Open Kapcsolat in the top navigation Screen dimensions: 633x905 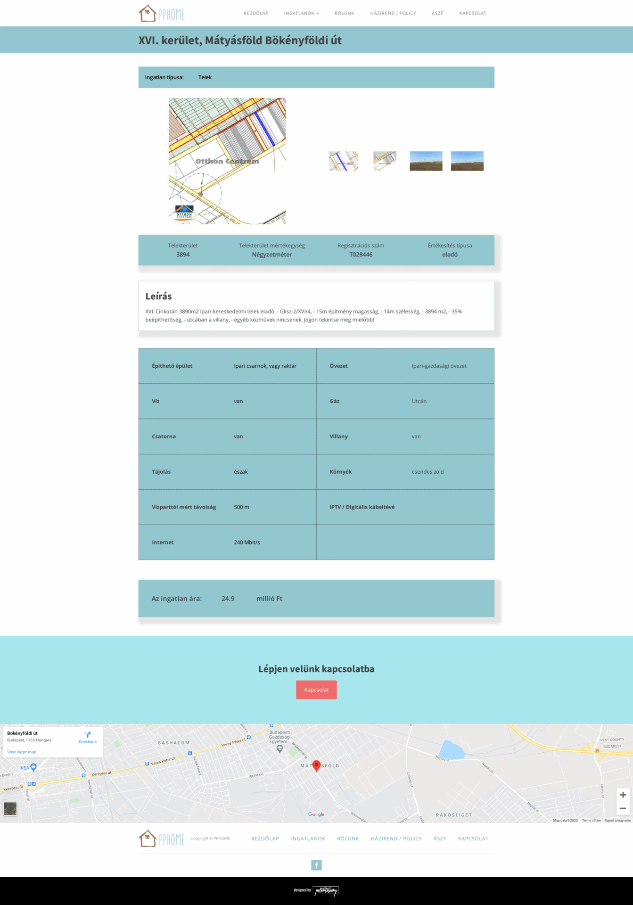pyautogui.click(x=473, y=13)
